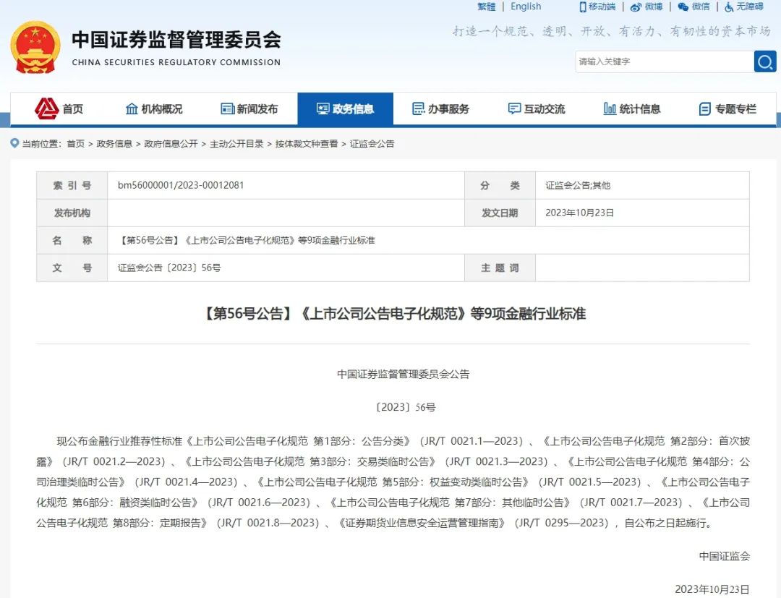
Task: Open the 互动交流 tab
Action: pyautogui.click(x=537, y=108)
